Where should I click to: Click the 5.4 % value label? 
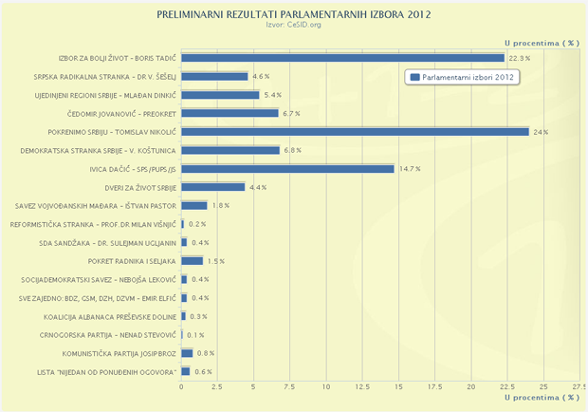(x=272, y=95)
